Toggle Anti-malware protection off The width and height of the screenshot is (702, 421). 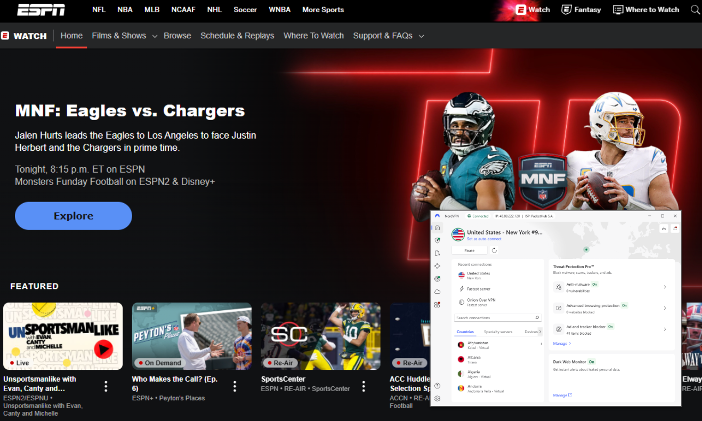pos(595,284)
